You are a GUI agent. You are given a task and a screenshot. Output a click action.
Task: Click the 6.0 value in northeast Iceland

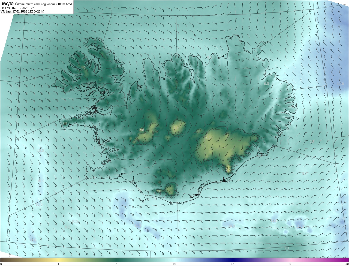pos(266,83)
